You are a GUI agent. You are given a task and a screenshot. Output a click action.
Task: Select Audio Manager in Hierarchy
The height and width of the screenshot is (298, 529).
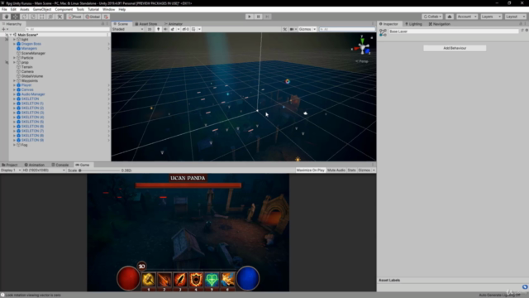coord(33,94)
